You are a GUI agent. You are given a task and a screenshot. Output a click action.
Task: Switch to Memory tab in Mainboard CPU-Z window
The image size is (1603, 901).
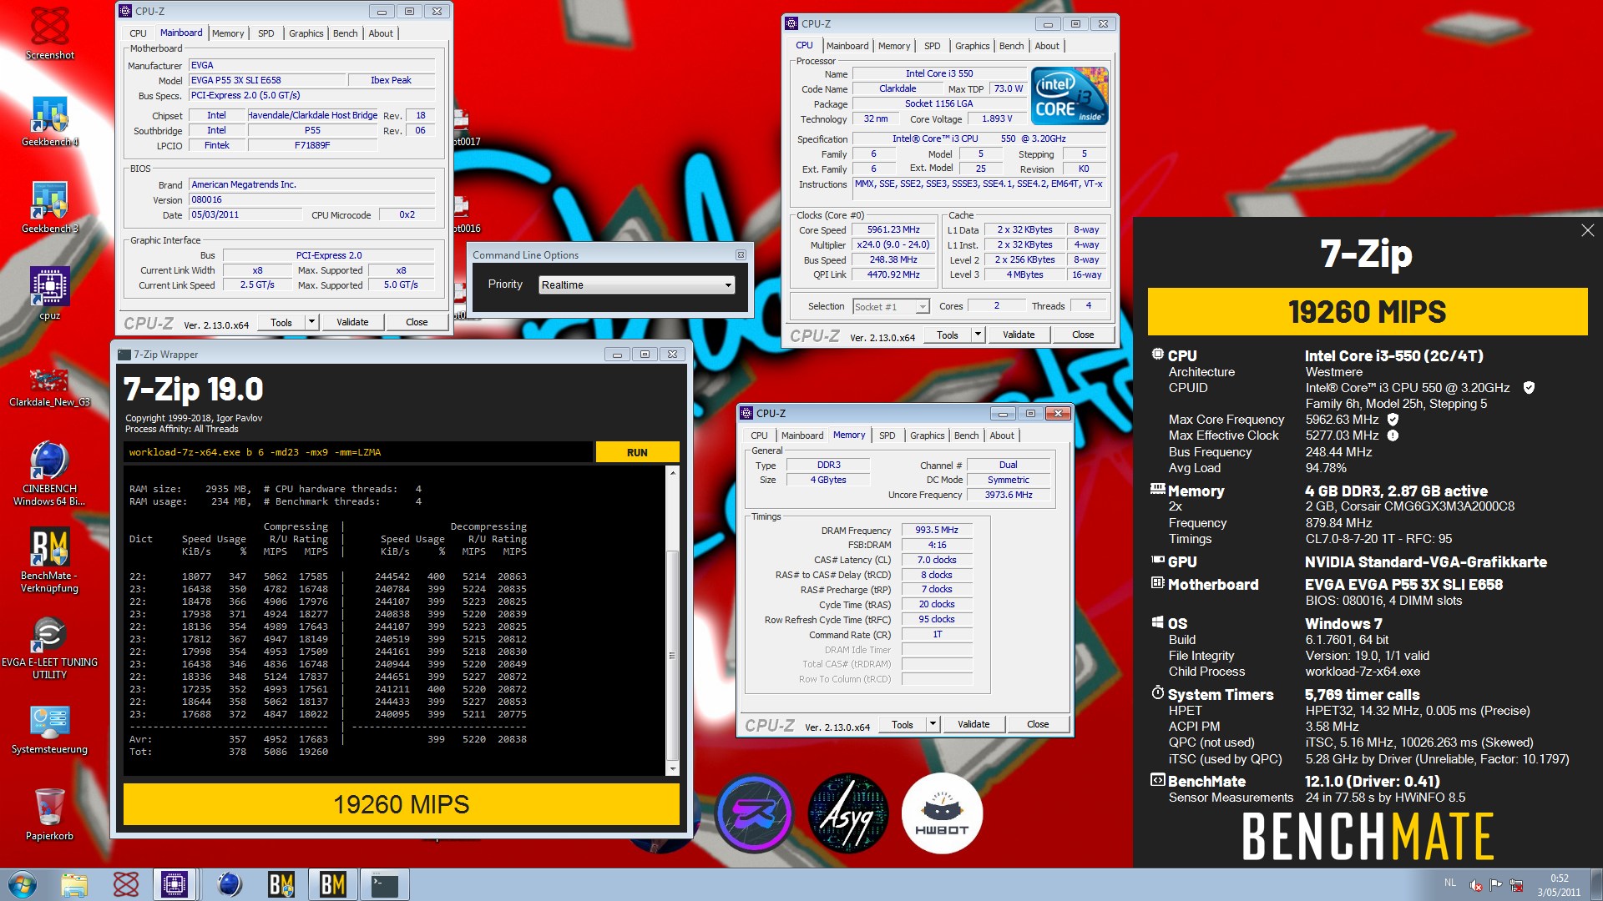coord(228,33)
